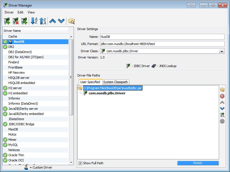The width and height of the screenshot is (230, 172).
Task: Select the Cache driver row
Action: coord(36,36)
